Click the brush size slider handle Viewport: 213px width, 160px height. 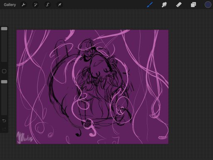tap(4, 29)
